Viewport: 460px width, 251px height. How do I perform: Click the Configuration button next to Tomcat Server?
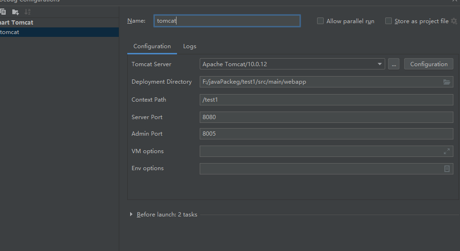pos(429,64)
